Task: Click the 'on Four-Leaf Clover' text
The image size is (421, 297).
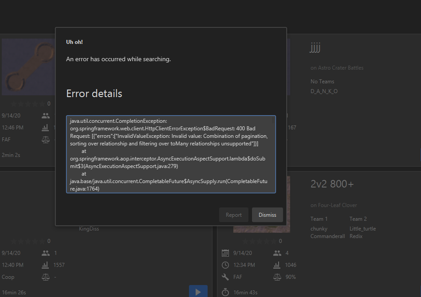Action: click(x=334, y=205)
